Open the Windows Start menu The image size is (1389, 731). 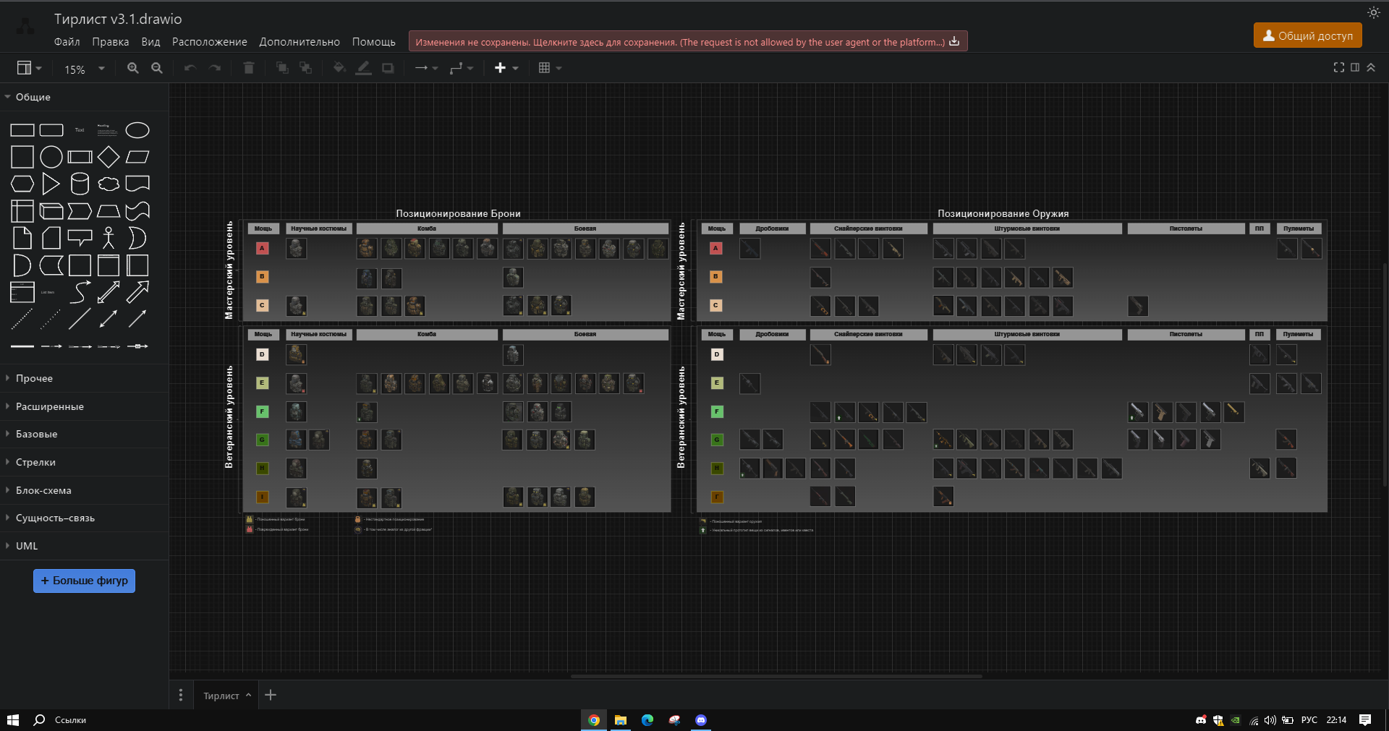point(12,719)
